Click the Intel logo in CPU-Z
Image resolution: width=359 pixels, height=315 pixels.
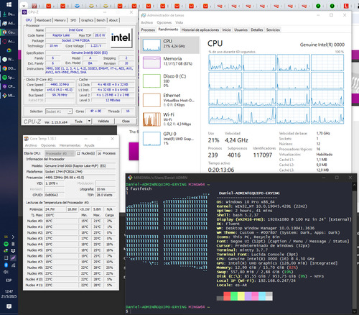[x=121, y=37]
